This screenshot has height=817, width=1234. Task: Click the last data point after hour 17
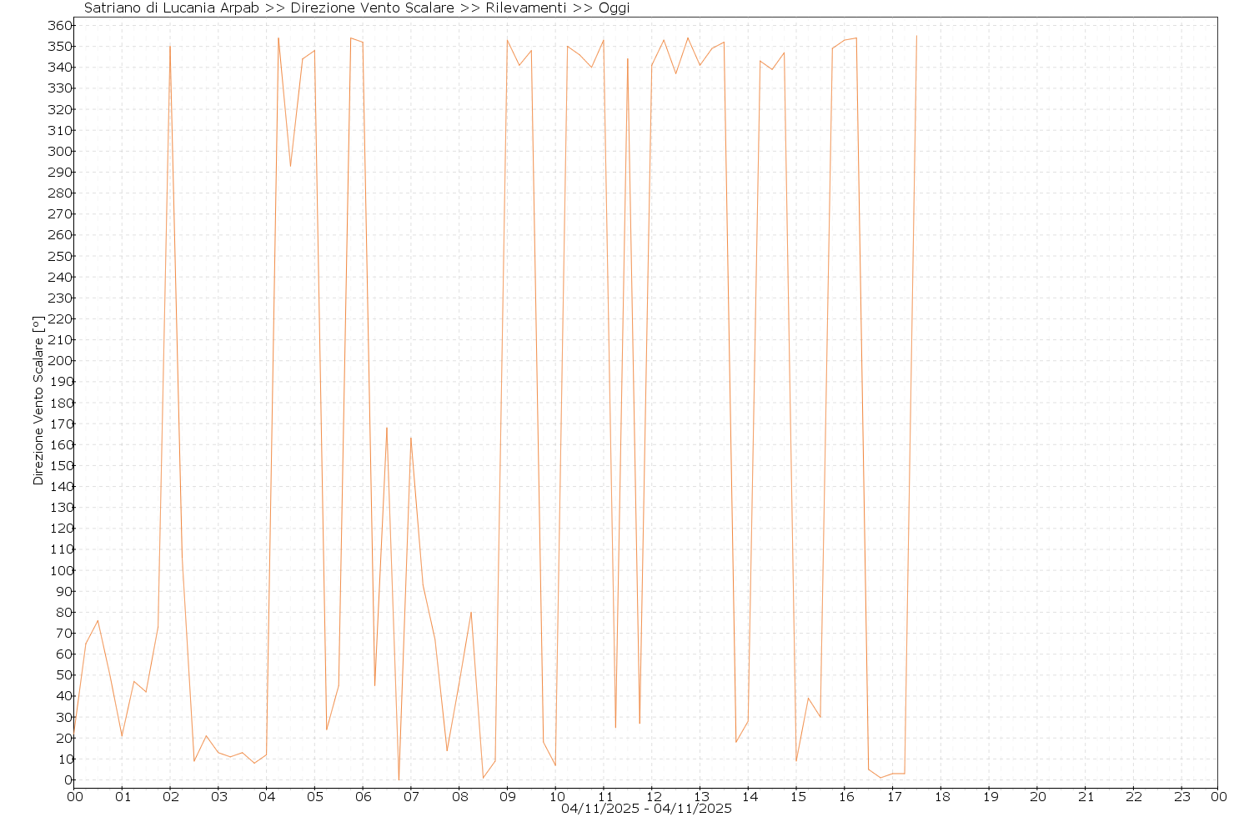tap(916, 36)
